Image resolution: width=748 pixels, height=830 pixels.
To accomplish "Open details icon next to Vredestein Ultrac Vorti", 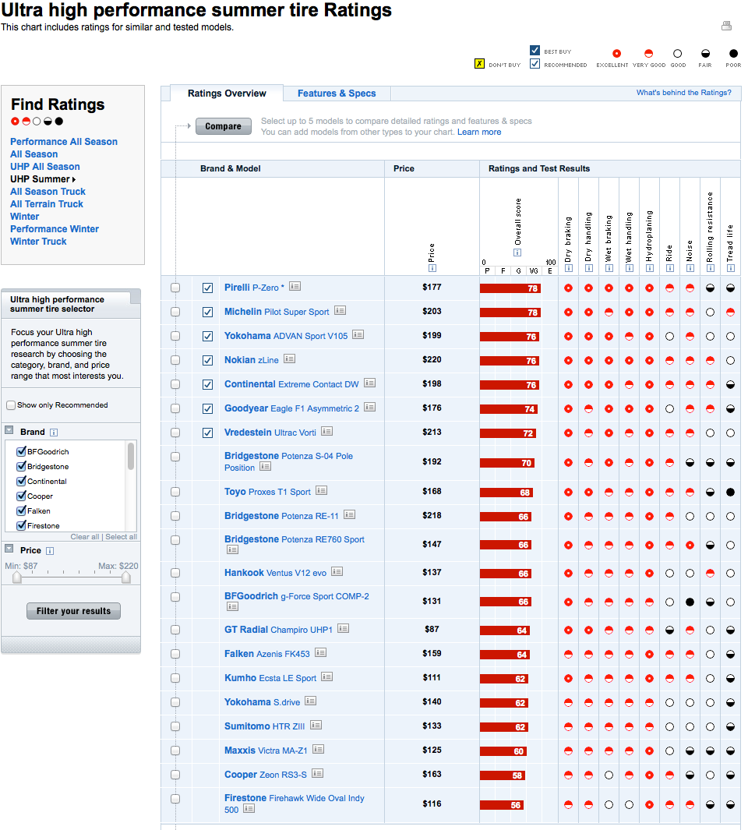I will point(326,432).
